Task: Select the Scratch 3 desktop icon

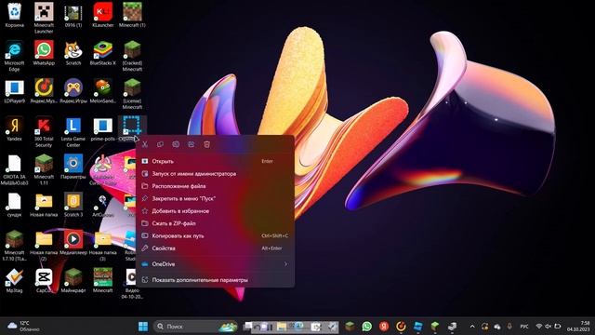Action: pos(73,205)
